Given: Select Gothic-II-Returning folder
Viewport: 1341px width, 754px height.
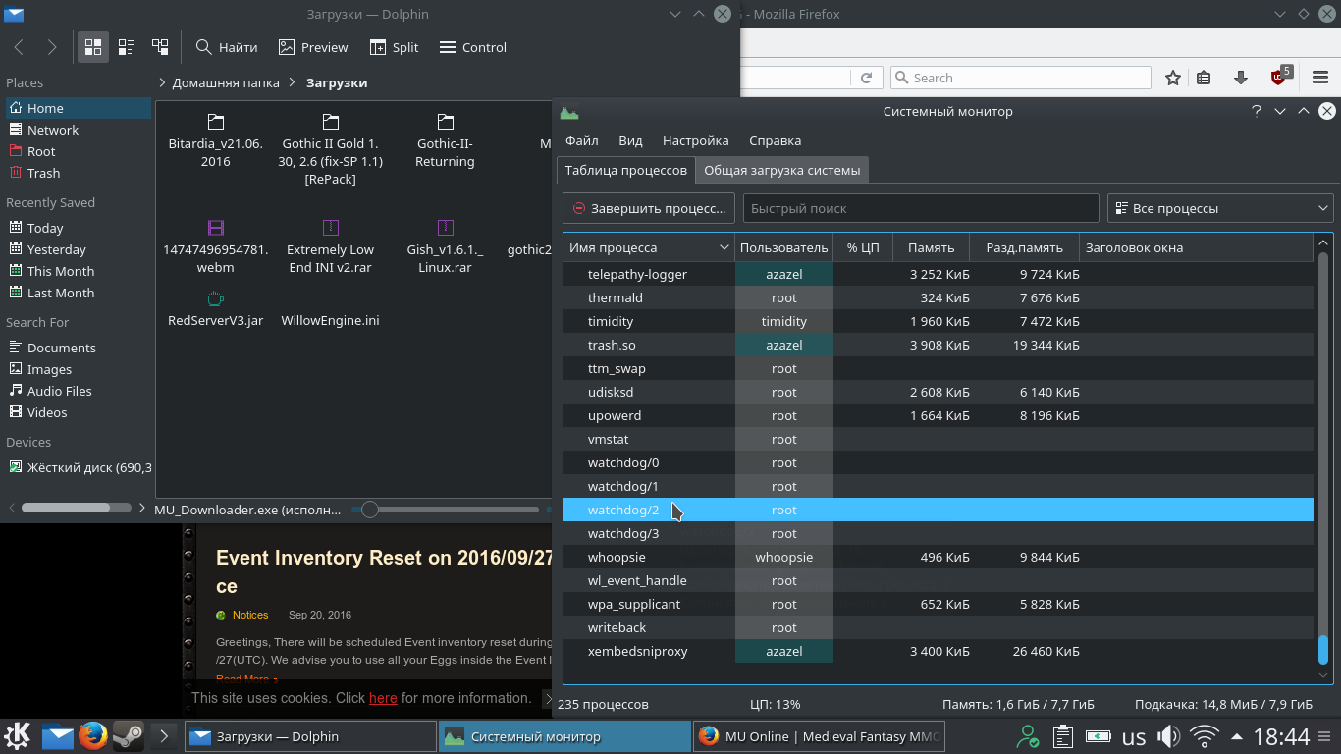Looking at the screenshot, I should pos(445,140).
